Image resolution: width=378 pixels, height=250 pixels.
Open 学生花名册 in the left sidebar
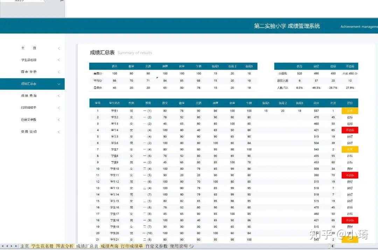coord(29,60)
